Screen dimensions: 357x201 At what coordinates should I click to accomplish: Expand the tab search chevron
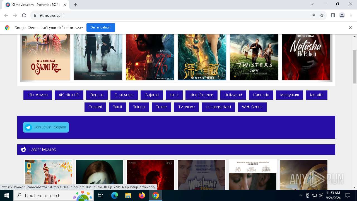[x=312, y=4]
